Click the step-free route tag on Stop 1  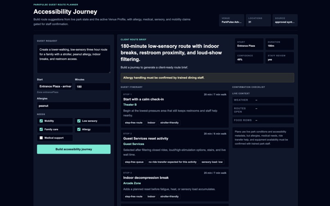(133, 123)
